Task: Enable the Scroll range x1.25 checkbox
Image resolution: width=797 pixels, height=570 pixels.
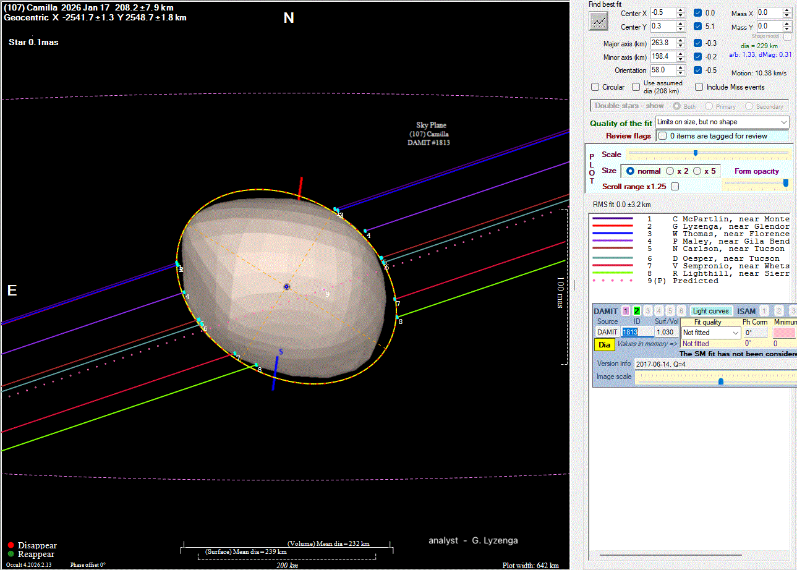Action: (675, 186)
